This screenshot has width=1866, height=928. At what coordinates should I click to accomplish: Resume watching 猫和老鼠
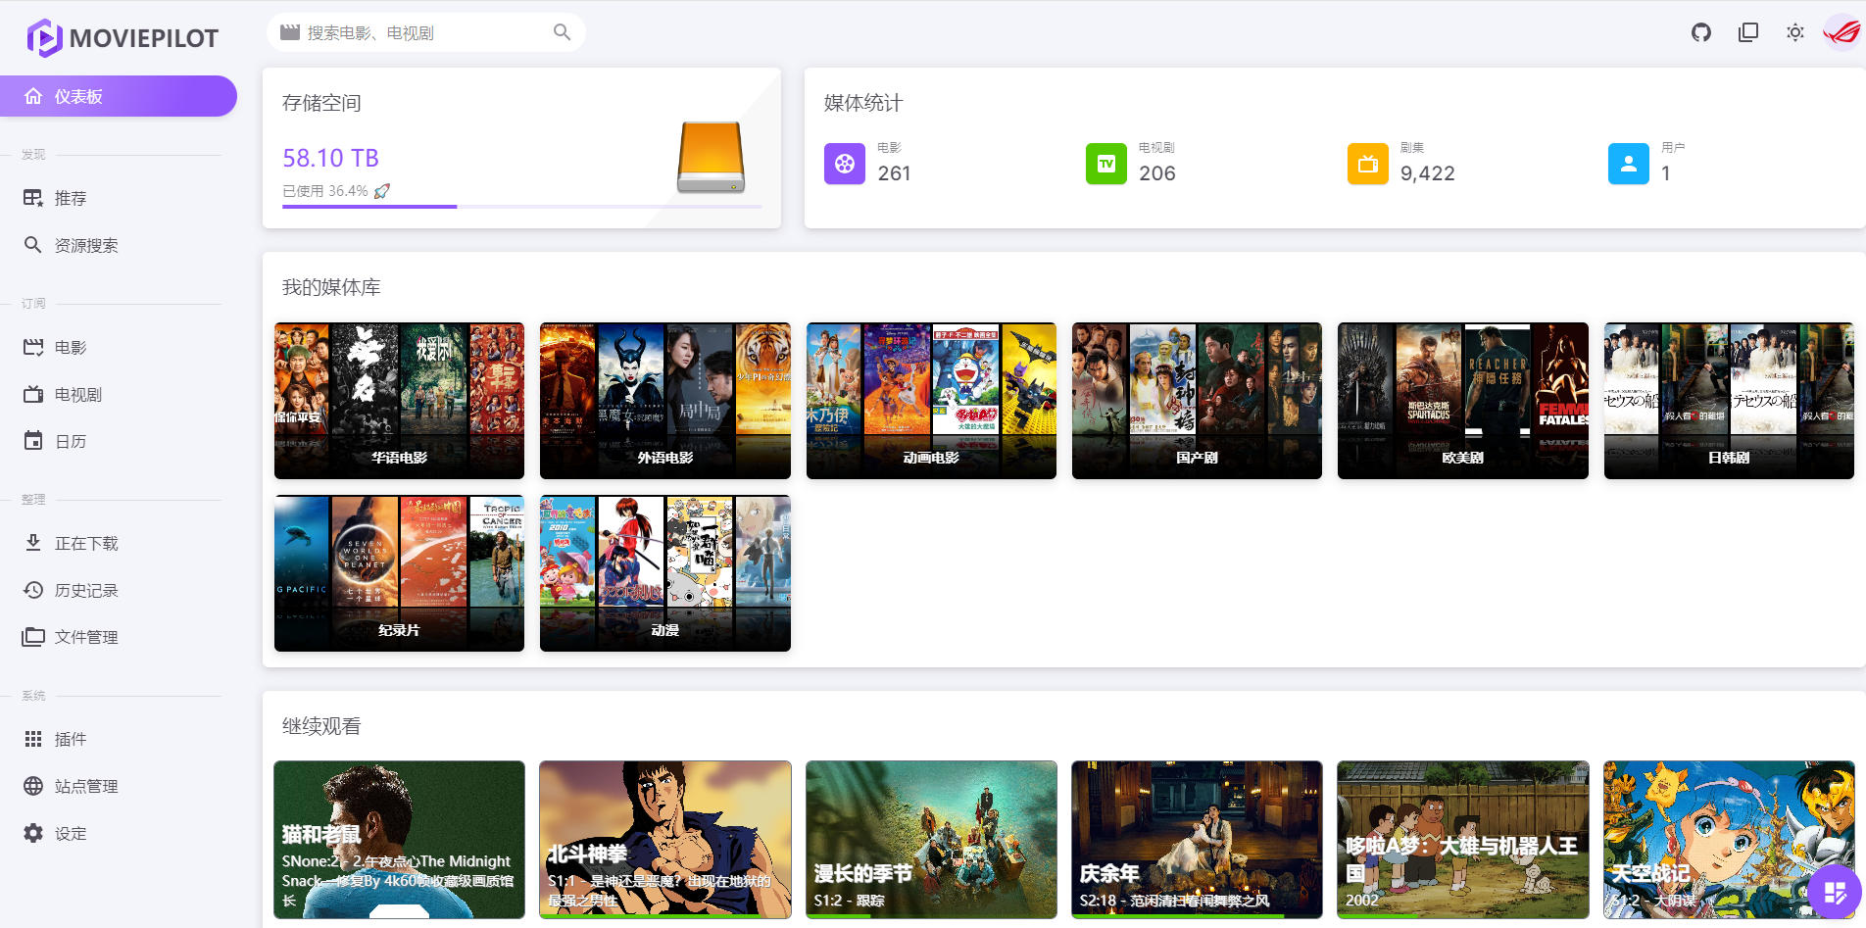point(399,840)
